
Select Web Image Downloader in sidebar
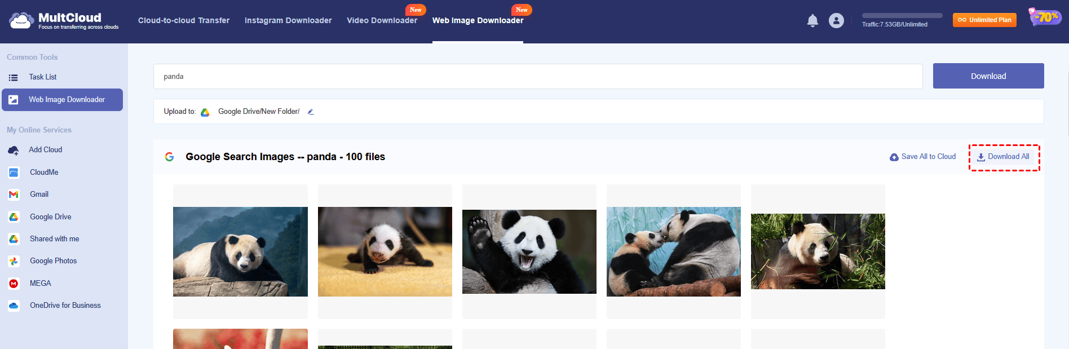pos(62,100)
